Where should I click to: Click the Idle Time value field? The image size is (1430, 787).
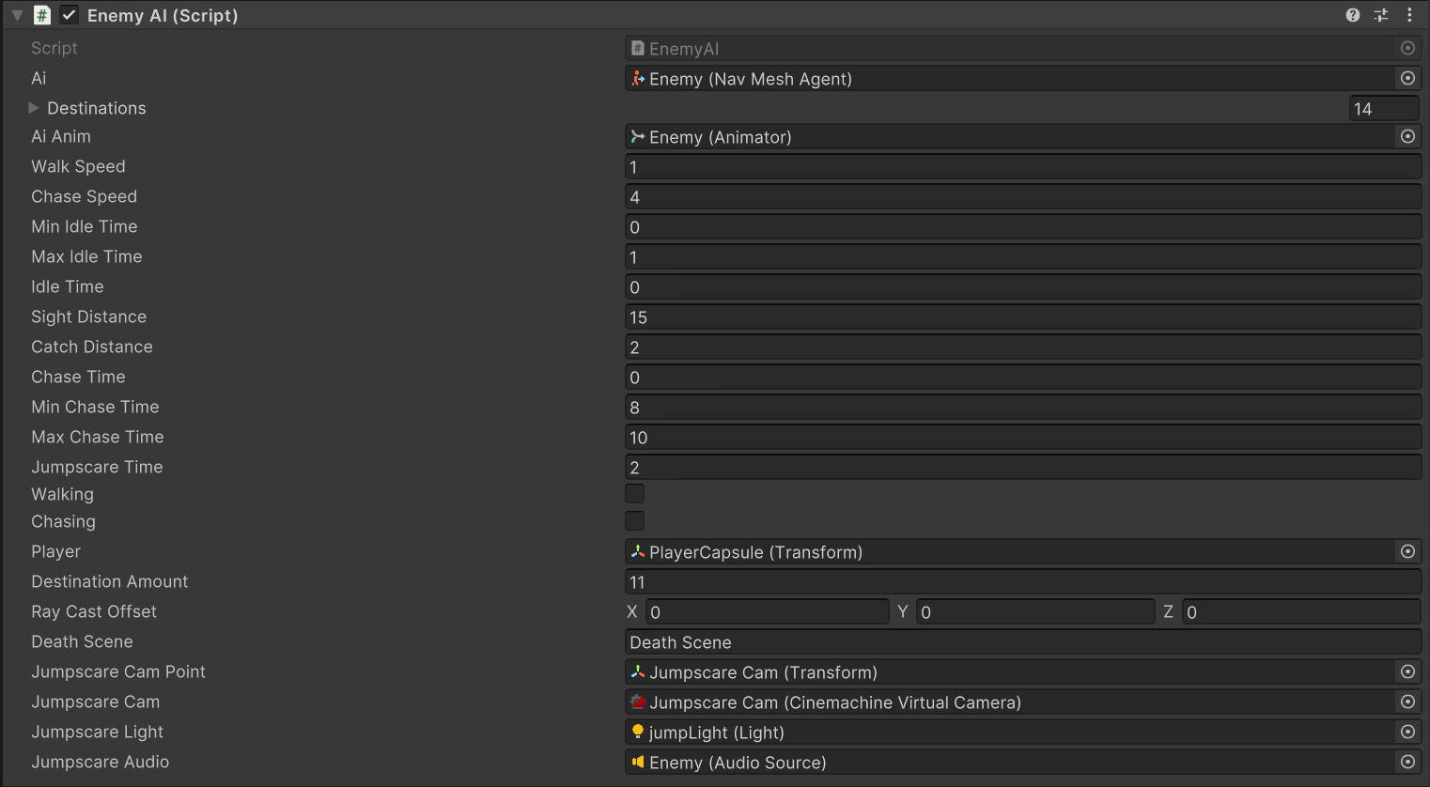pos(1023,287)
